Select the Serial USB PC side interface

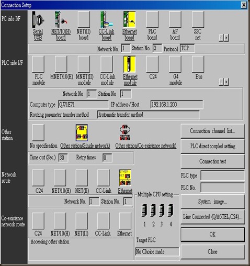[38, 19]
